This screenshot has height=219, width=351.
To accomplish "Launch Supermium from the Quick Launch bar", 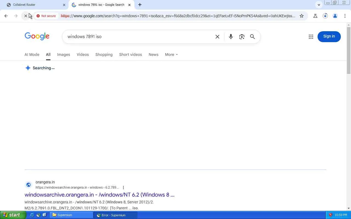I will point(38,215).
